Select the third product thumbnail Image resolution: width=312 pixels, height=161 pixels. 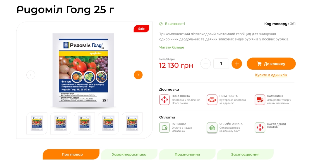coord(84,123)
